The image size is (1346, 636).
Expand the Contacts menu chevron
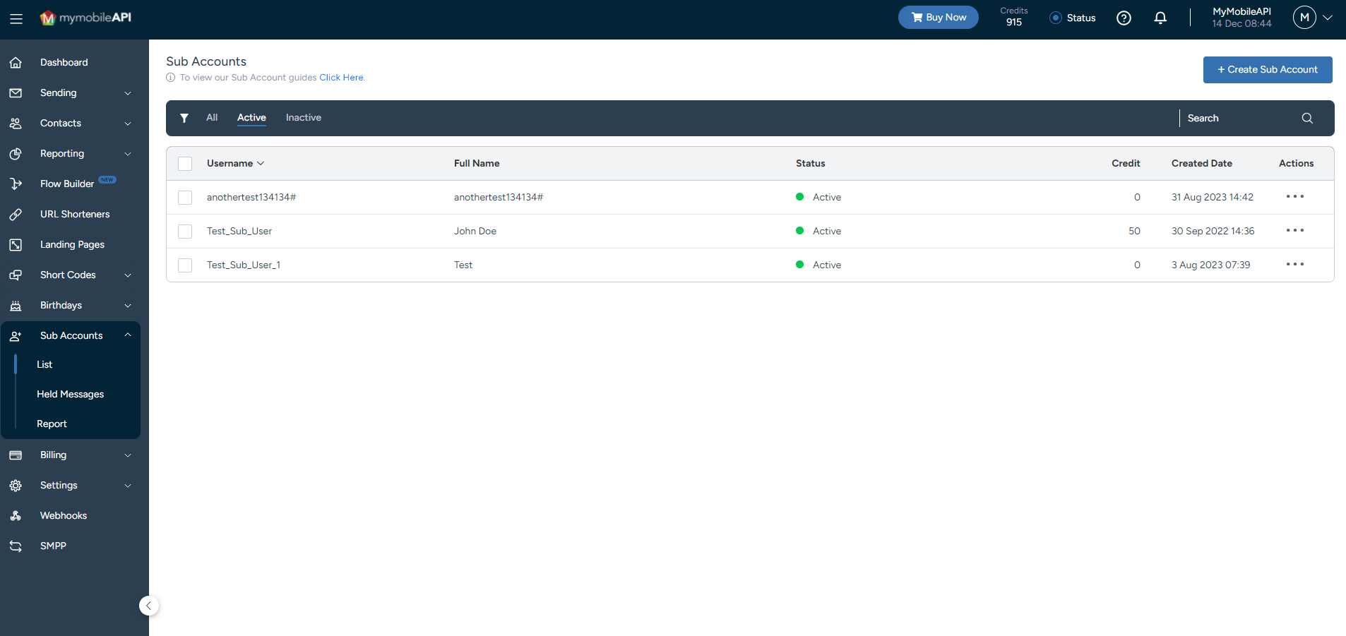(x=128, y=124)
